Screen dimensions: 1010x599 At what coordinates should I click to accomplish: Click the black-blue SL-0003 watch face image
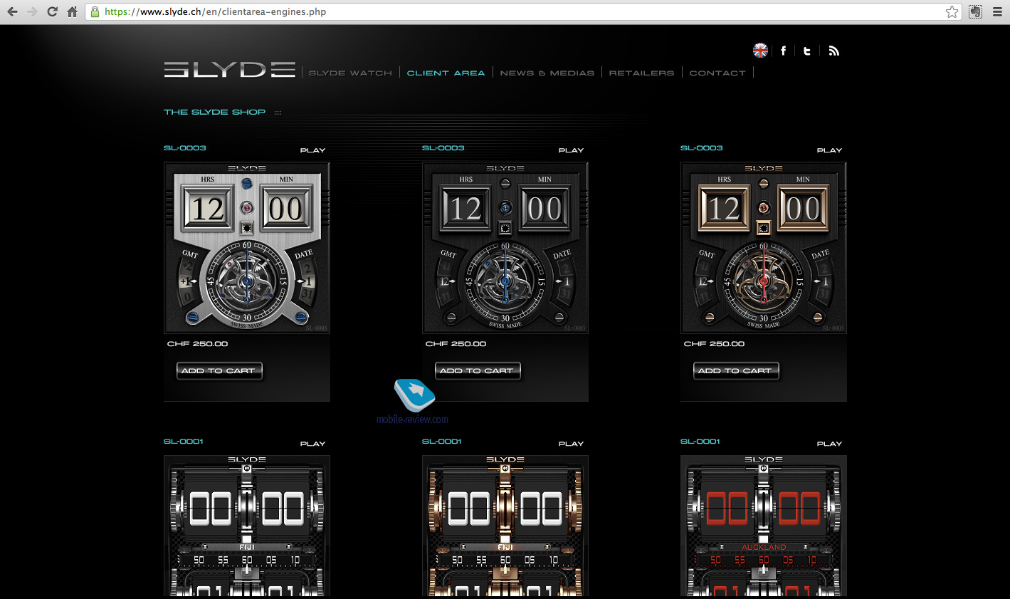(505, 247)
